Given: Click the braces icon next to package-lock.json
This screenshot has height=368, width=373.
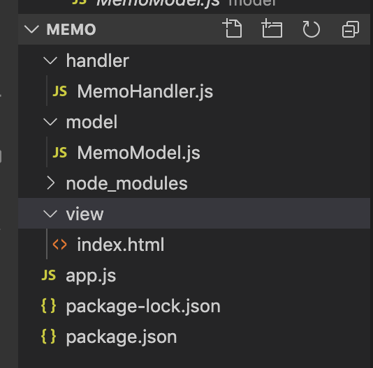Looking at the screenshot, I should click(x=49, y=306).
